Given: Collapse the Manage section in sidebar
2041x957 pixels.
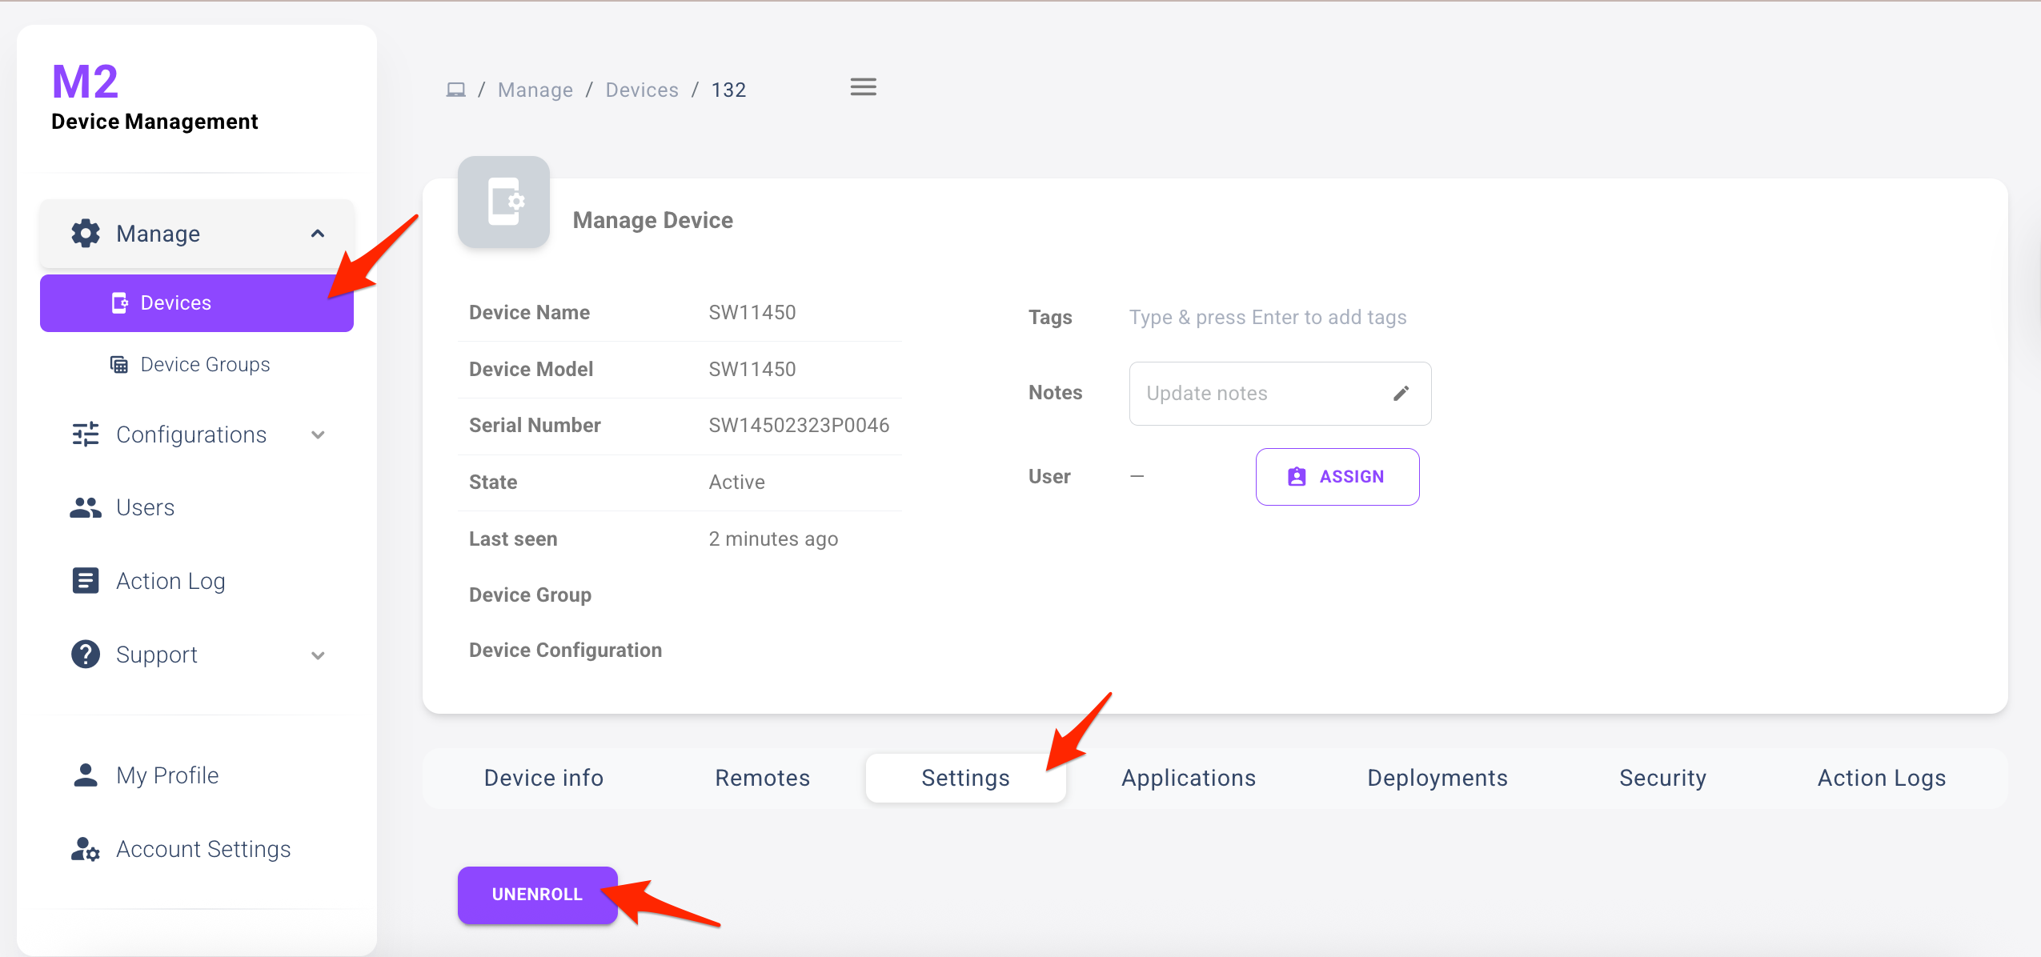Looking at the screenshot, I should click(x=318, y=234).
